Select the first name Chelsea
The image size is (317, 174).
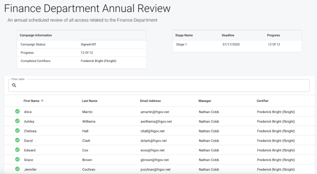[x=30, y=131]
